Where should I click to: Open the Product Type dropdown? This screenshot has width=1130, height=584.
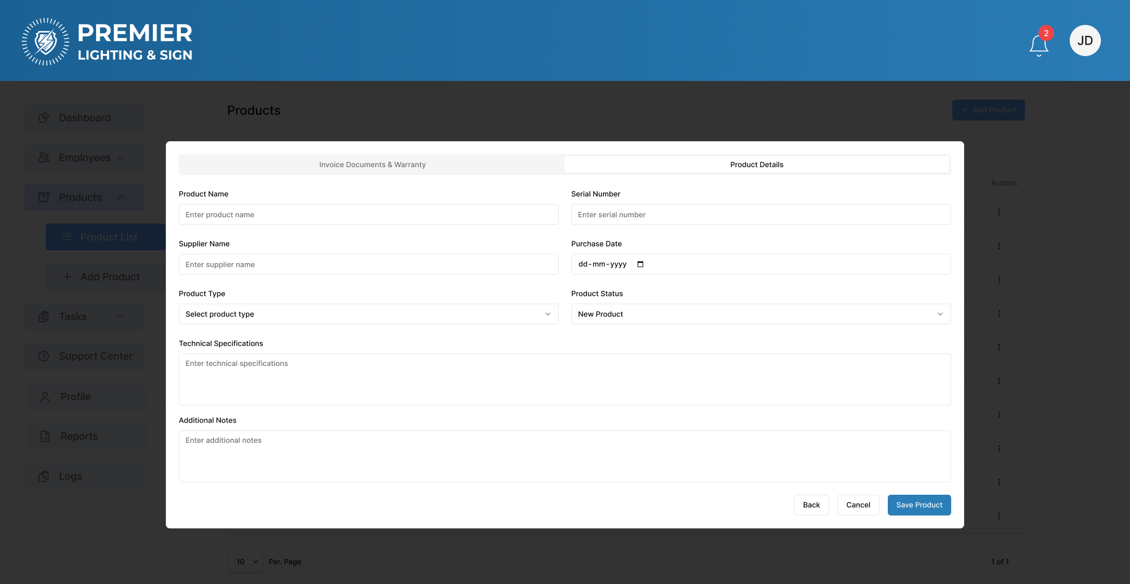368,314
